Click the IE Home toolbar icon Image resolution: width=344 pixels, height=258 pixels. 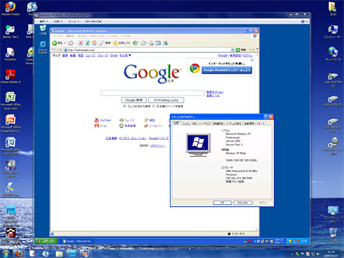click(x=95, y=43)
